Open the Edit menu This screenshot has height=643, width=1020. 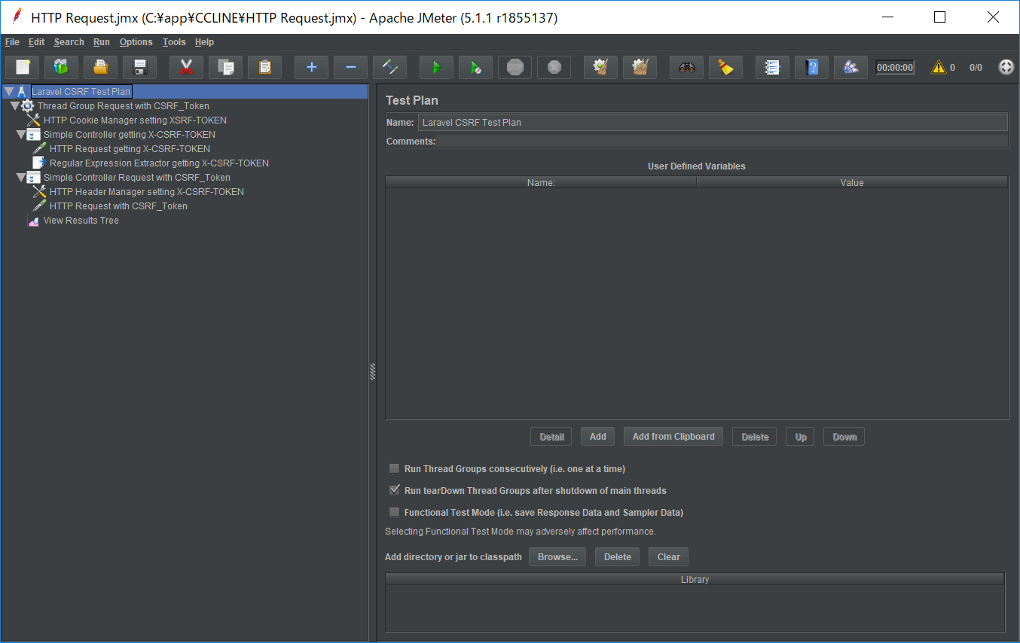(36, 42)
